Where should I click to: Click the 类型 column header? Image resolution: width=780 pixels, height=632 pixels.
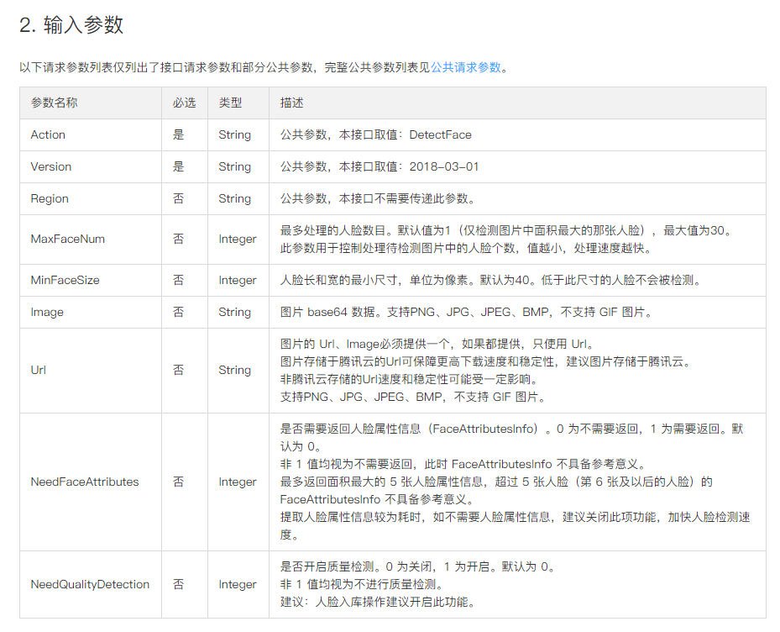point(230,103)
